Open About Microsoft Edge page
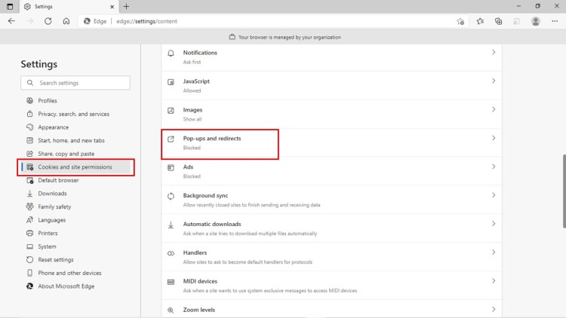The width and height of the screenshot is (566, 318). (66, 286)
